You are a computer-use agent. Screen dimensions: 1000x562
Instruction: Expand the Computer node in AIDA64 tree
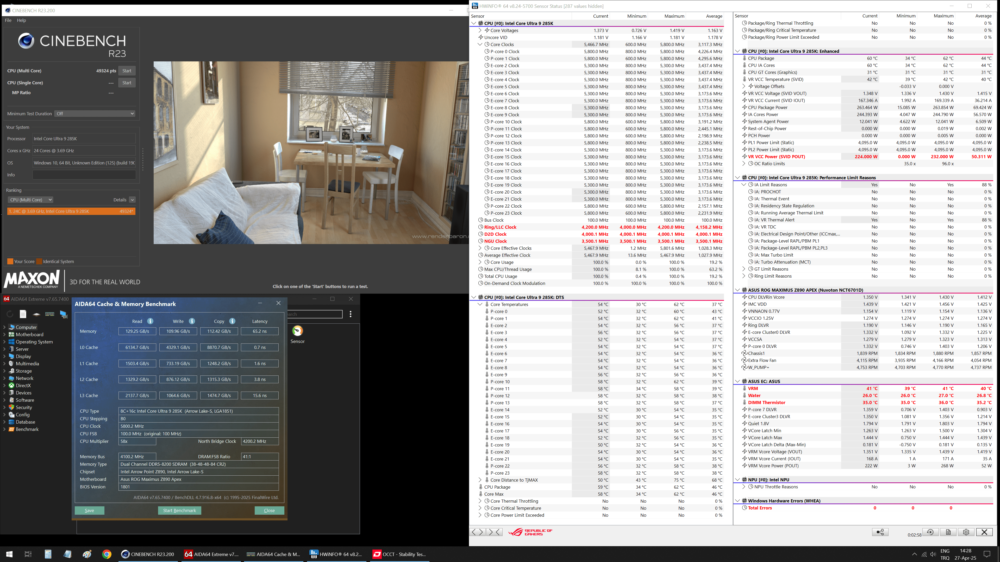pyautogui.click(x=4, y=327)
